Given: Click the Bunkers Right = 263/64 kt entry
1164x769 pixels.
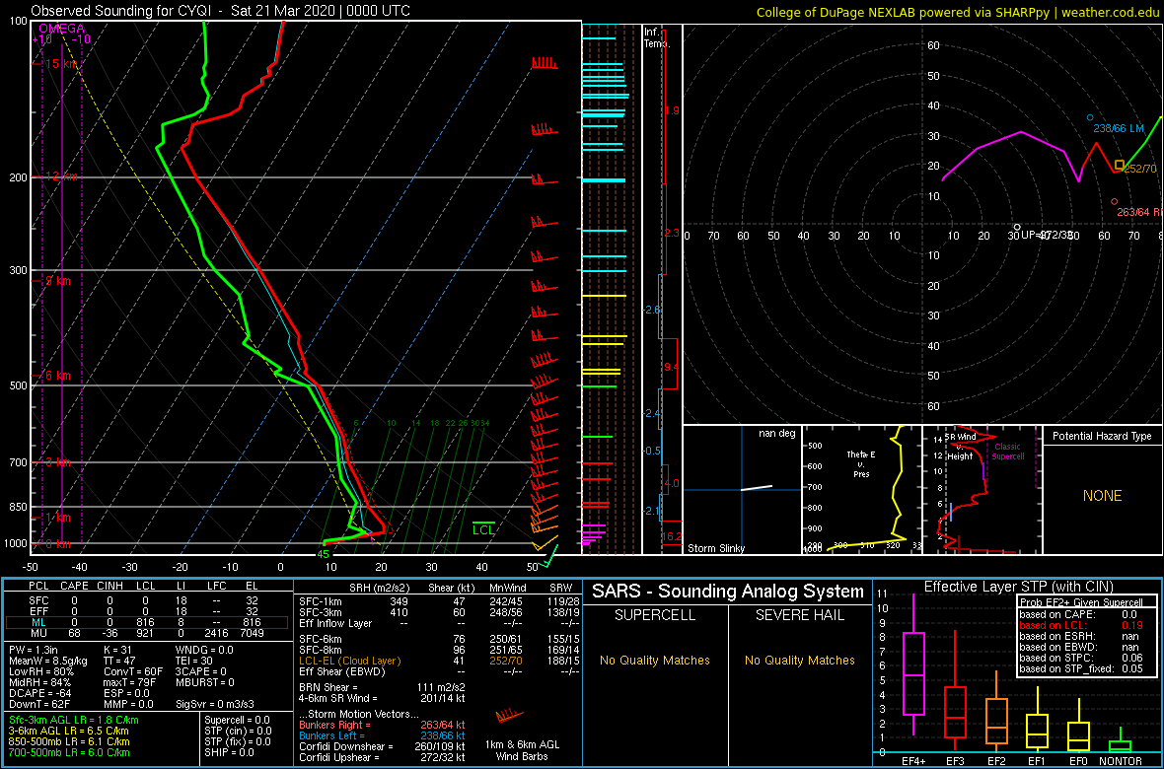Looking at the screenshot, I should 382,725.
